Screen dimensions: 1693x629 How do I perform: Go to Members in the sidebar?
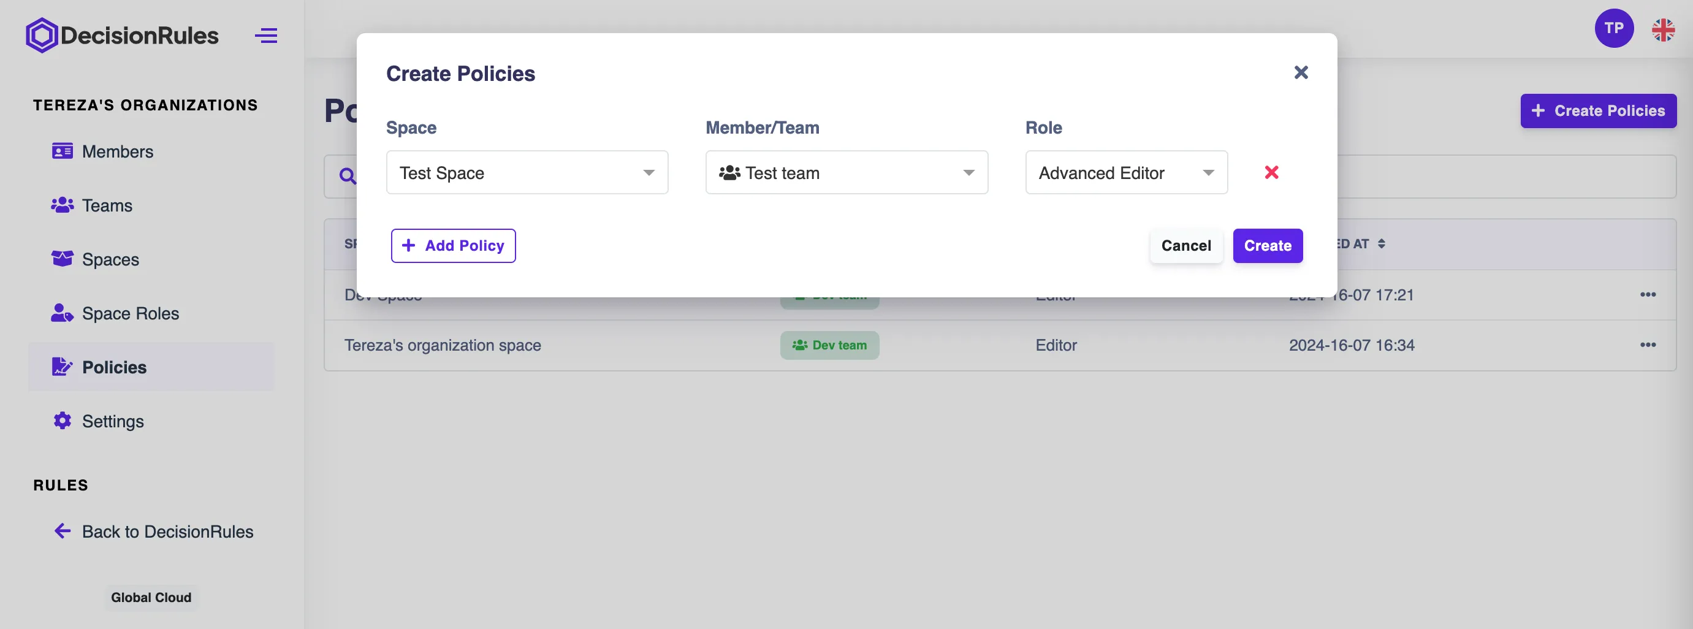(117, 152)
